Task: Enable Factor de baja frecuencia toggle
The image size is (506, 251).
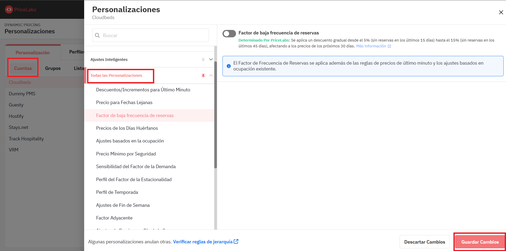Action: [x=229, y=34]
